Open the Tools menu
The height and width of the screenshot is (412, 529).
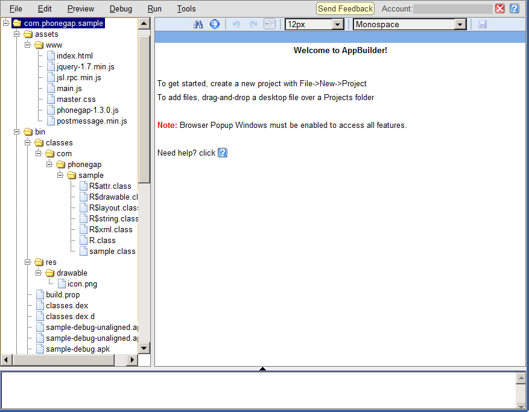(186, 9)
